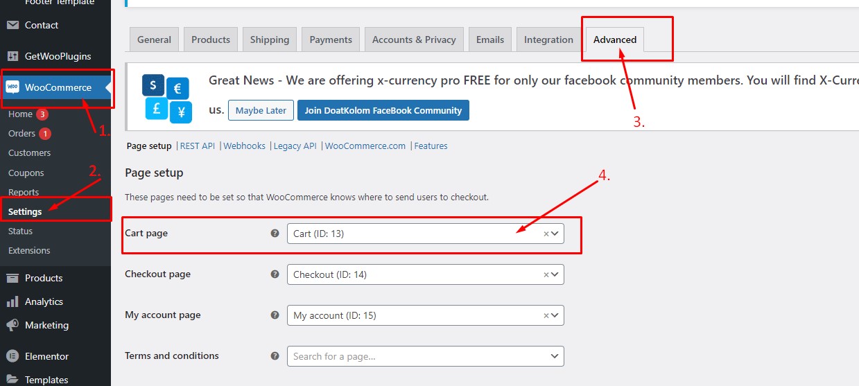859x386 pixels.
Task: Open the Shipping settings tab
Action: coord(270,40)
